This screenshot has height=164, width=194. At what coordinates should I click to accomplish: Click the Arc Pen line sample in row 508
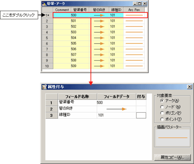click(x=134, y=60)
